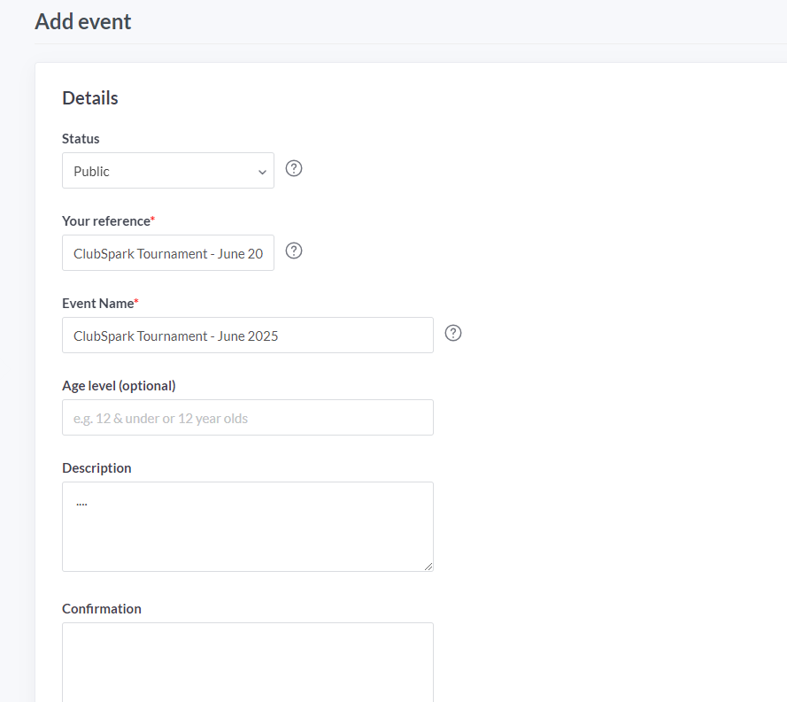Viewport: 787px width, 702px height.
Task: Click into the Event Name input box
Action: click(x=247, y=336)
